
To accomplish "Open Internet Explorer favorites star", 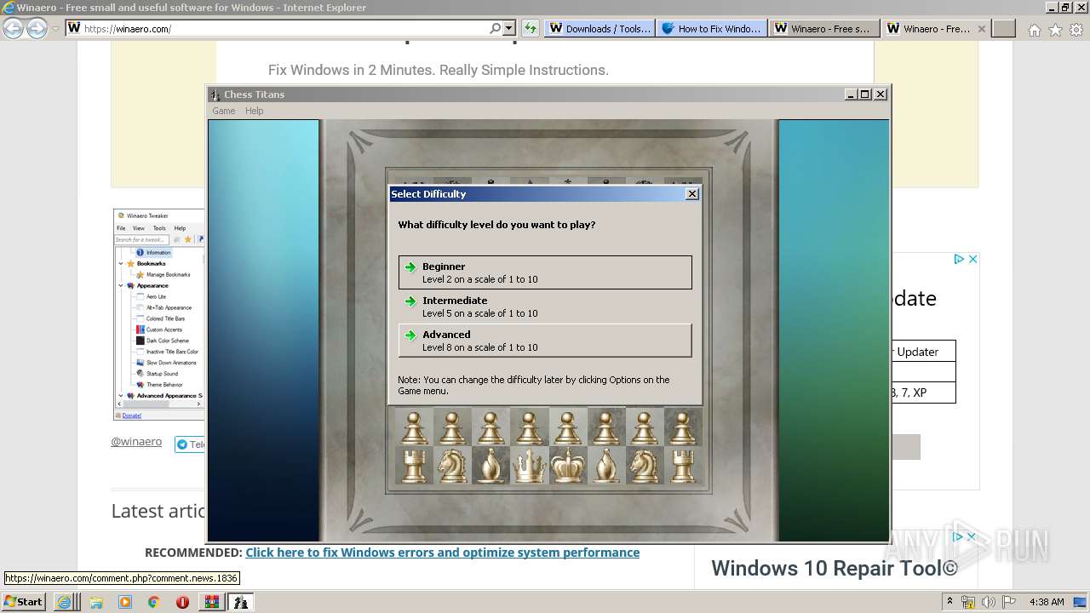I will click(1055, 30).
